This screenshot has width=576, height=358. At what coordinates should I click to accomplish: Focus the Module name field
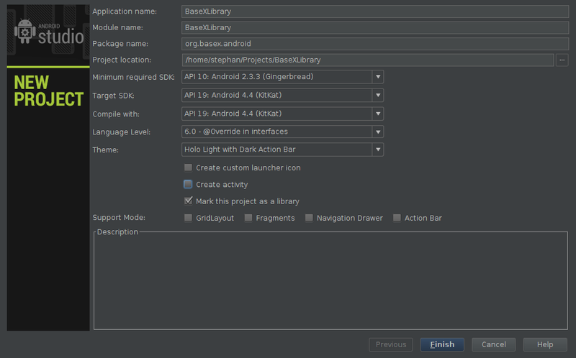click(x=375, y=27)
